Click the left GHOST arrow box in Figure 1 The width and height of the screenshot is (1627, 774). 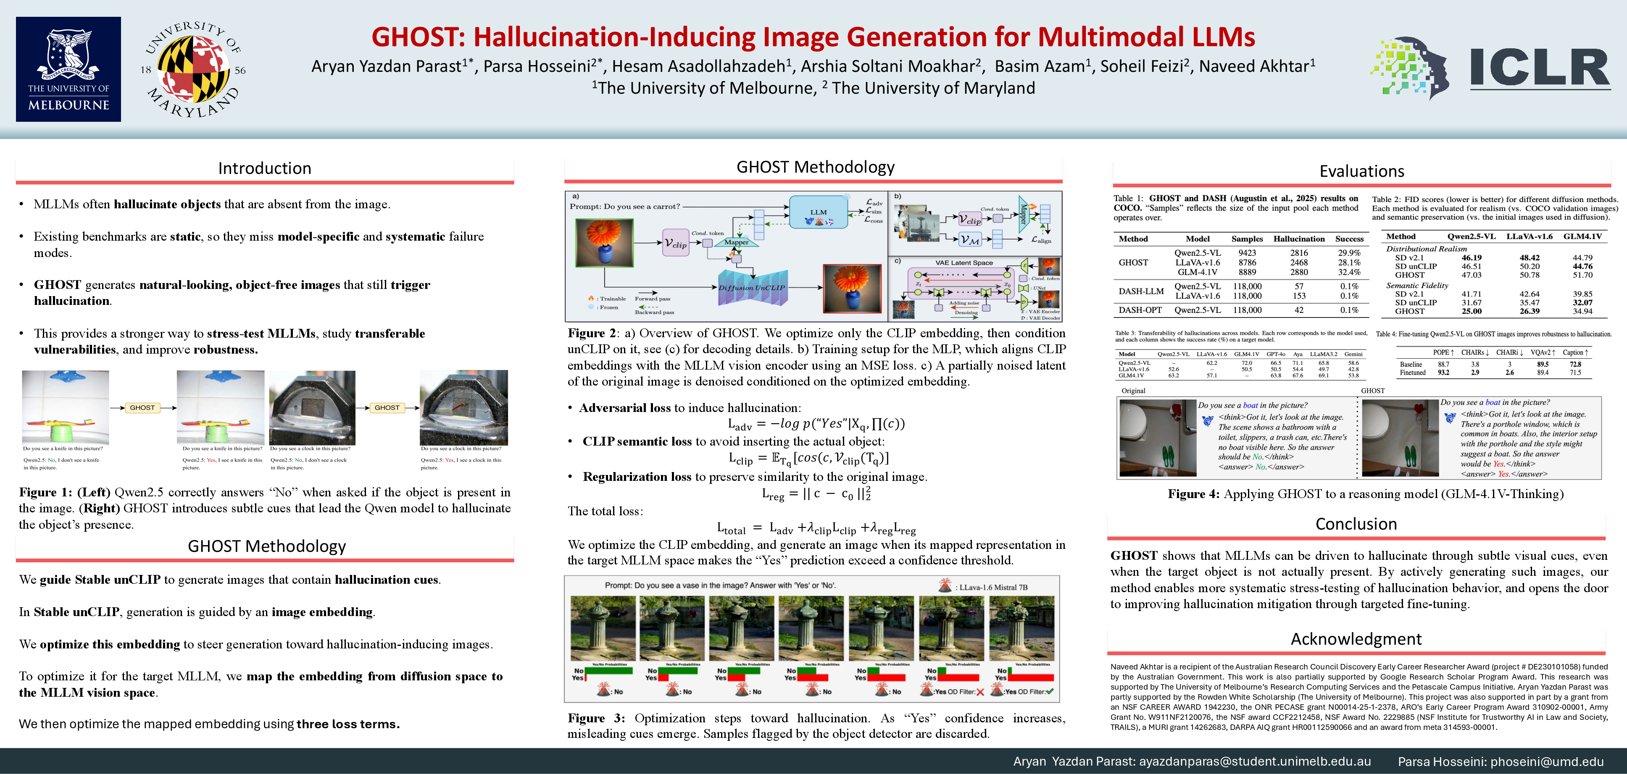coord(142,408)
